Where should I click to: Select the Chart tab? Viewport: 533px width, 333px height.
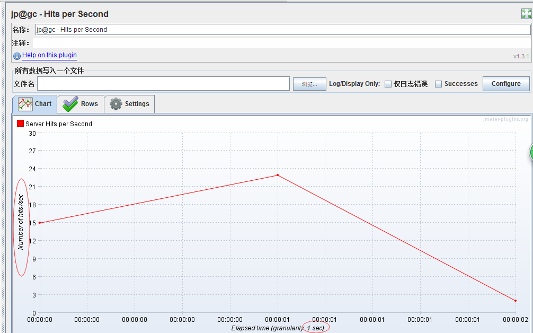34,104
